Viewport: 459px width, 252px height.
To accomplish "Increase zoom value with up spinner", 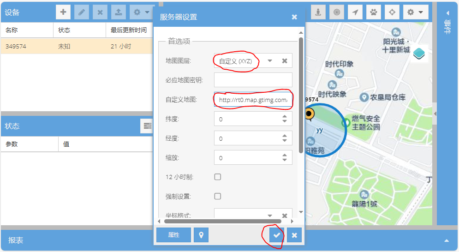I will click(x=285, y=155).
